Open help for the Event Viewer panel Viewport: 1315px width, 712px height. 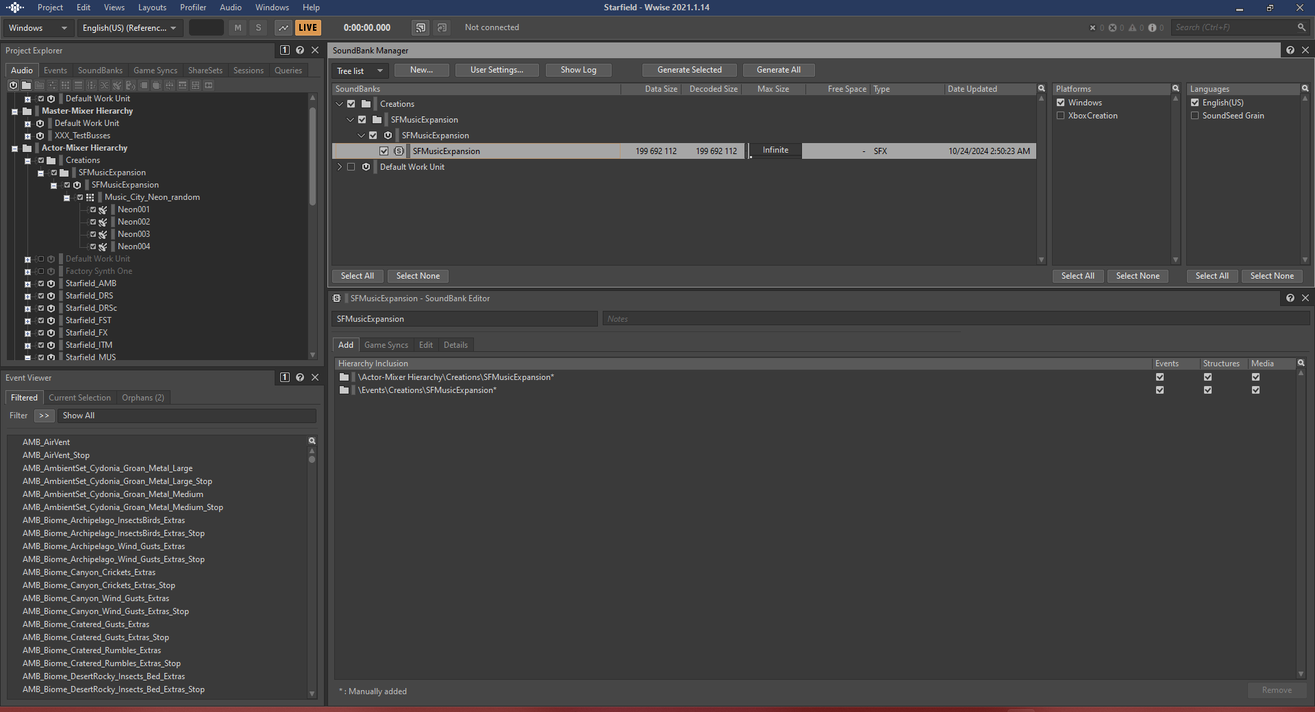click(x=300, y=377)
